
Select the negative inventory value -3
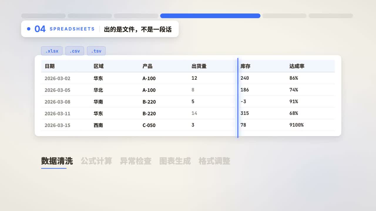point(243,101)
